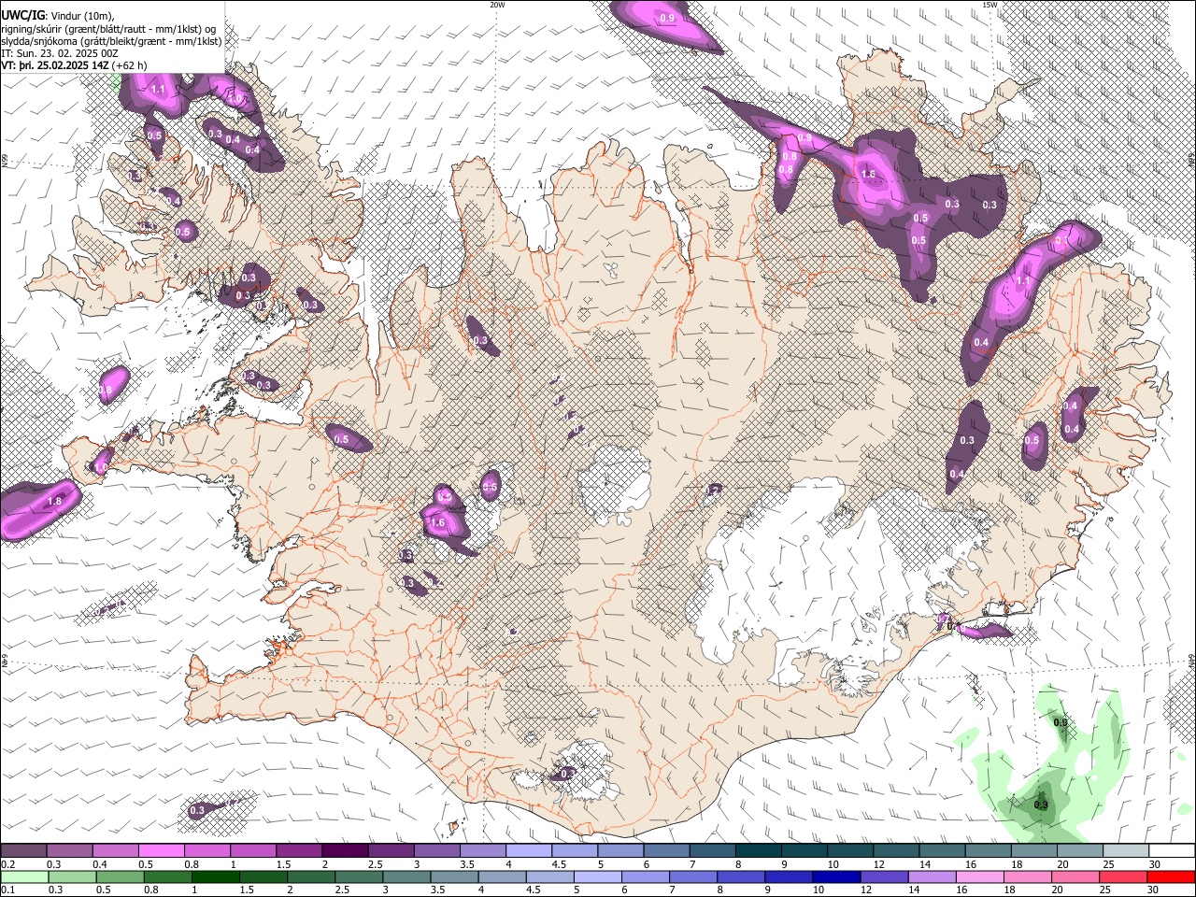Select the pale green rain swatch labeled 0.1
1196x897 pixels.
click(x=24, y=876)
